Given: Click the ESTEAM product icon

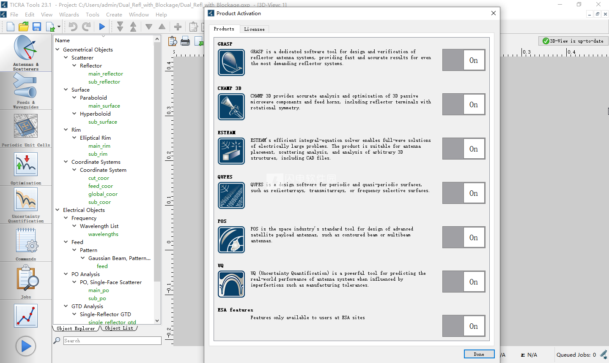Looking at the screenshot, I should point(231,151).
